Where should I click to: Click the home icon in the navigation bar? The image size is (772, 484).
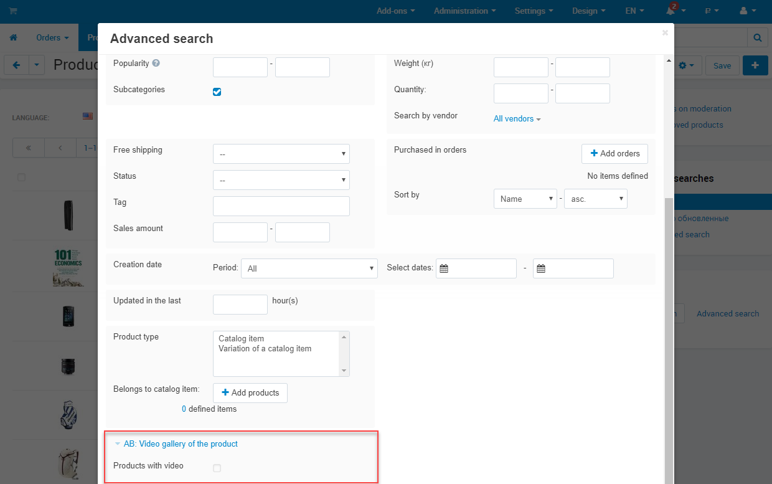pyautogui.click(x=13, y=37)
